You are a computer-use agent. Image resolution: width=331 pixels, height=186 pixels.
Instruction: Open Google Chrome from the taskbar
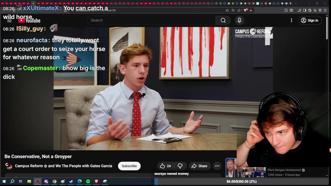(x=54, y=182)
